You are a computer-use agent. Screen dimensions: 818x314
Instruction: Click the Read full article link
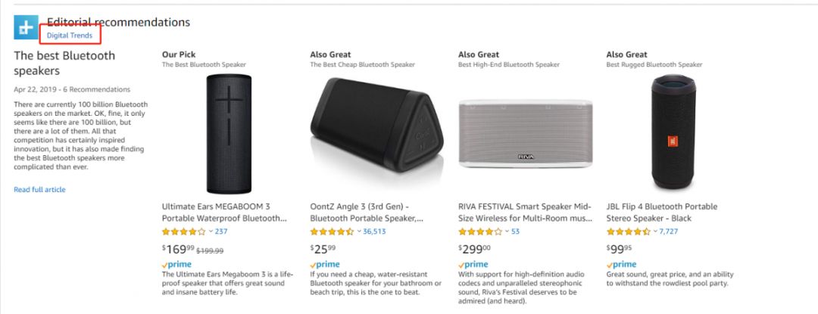(x=39, y=189)
